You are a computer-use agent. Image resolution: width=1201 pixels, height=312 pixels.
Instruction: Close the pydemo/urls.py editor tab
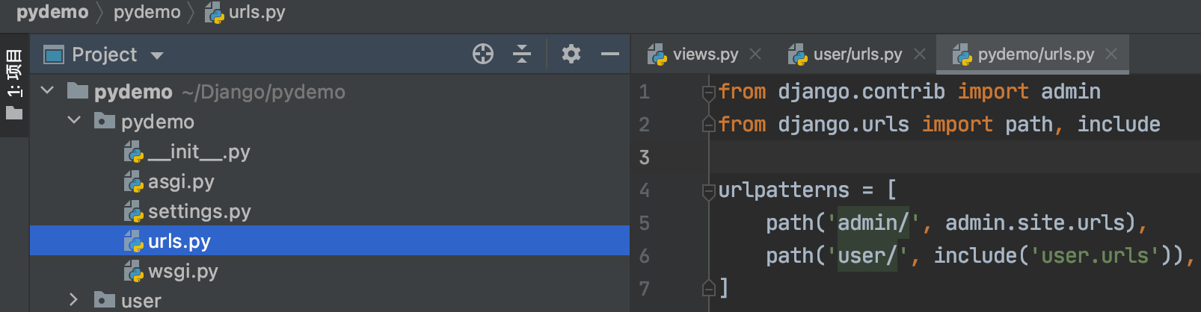(1111, 54)
